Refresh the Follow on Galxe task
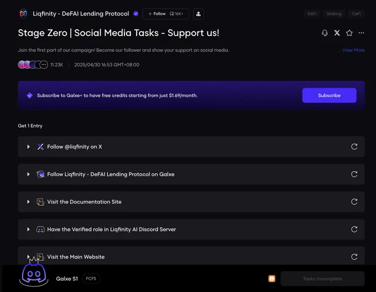Viewport: 376px width, 292px height. [354, 174]
